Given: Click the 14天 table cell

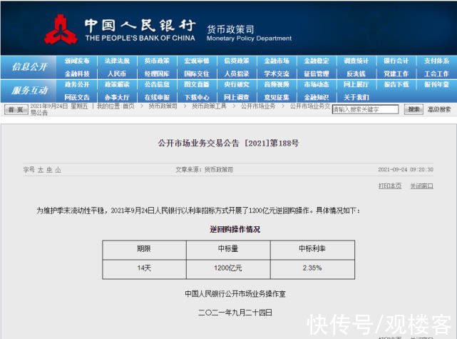Looking at the screenshot, I should click(x=144, y=269).
